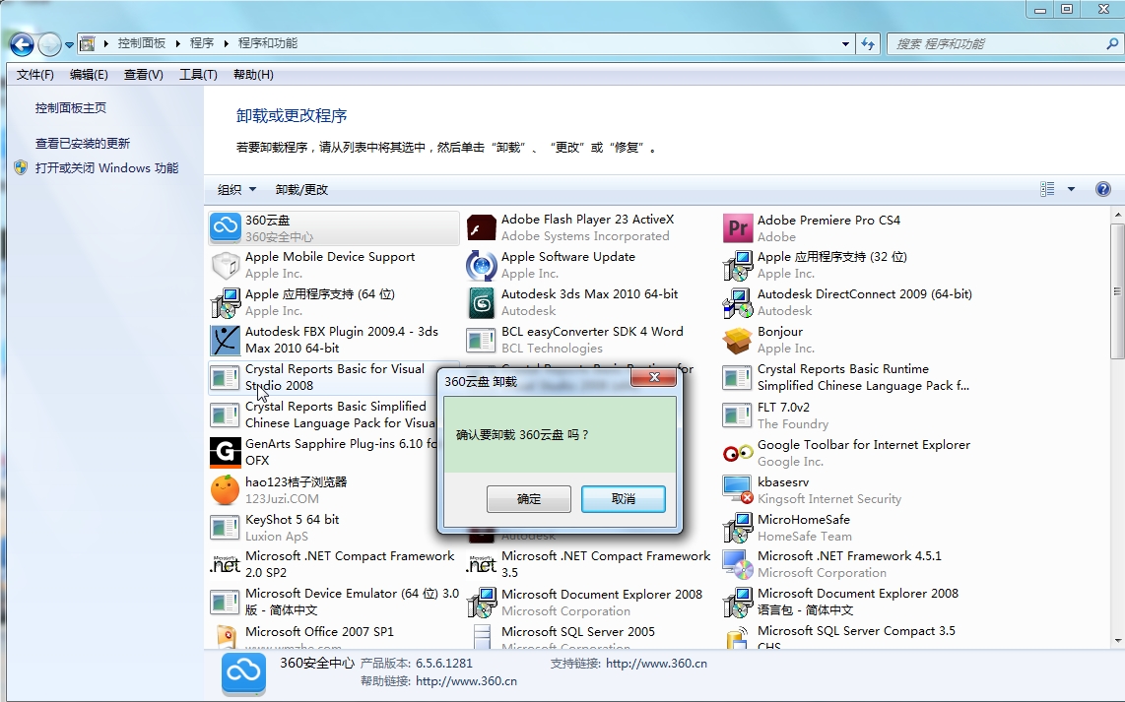Click the change view icon in toolbar
Image resolution: width=1125 pixels, height=702 pixels.
1047,189
